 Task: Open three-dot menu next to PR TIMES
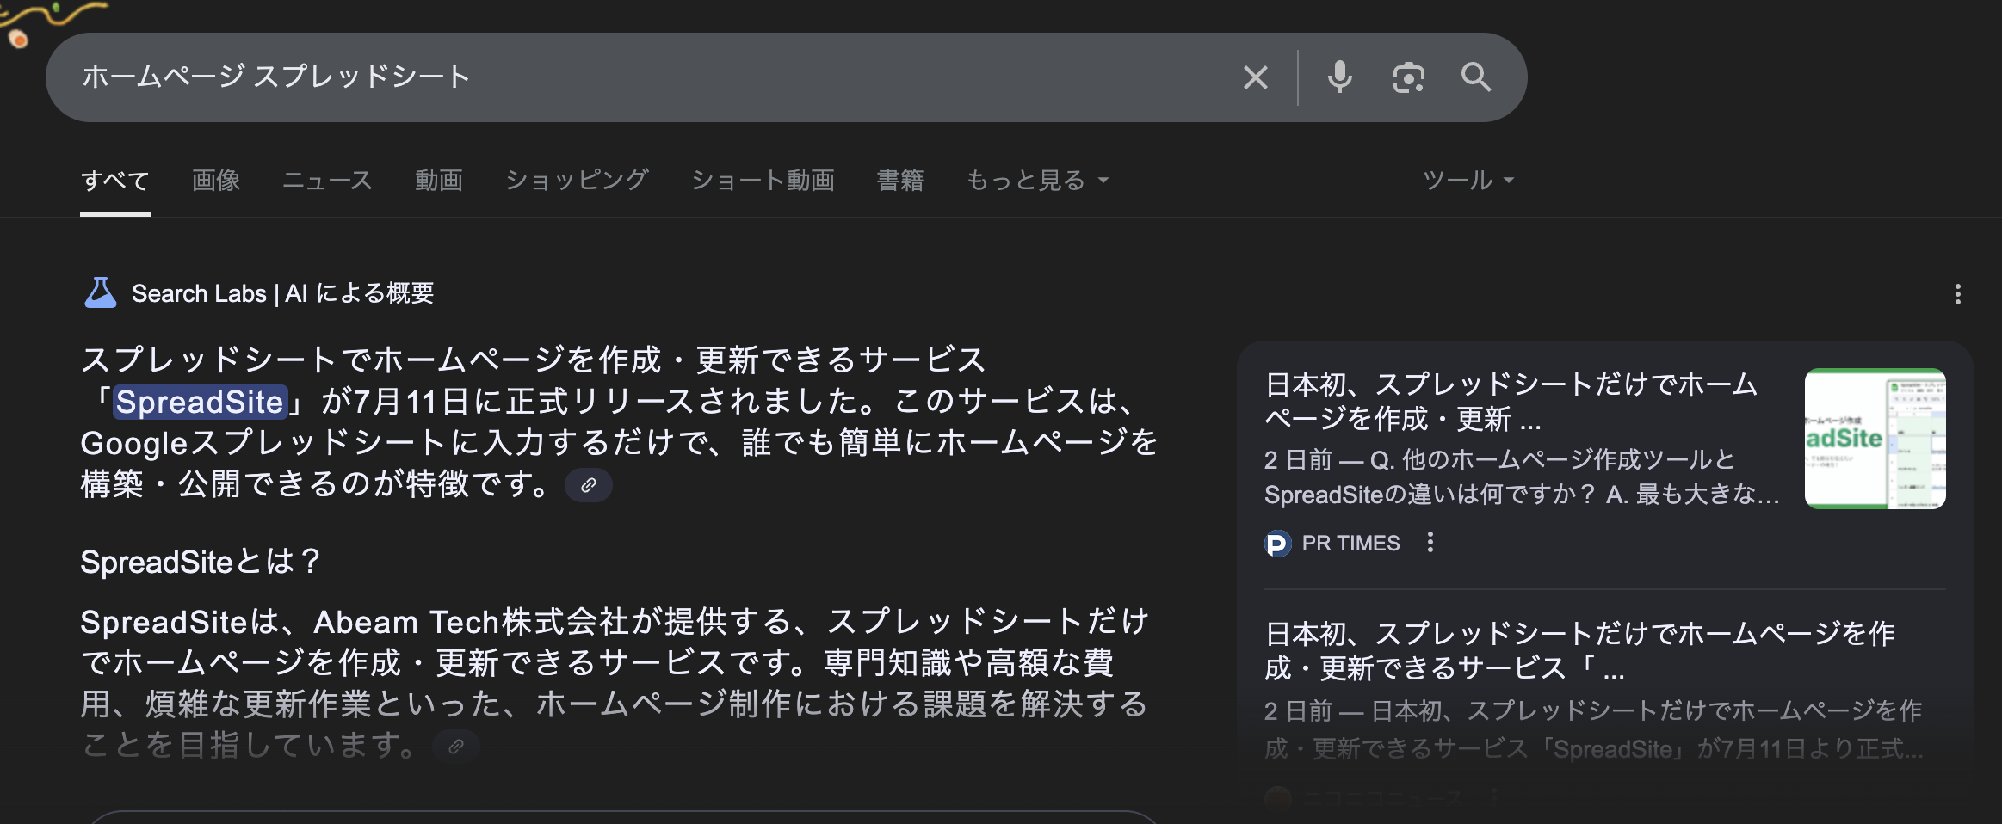coord(1430,542)
